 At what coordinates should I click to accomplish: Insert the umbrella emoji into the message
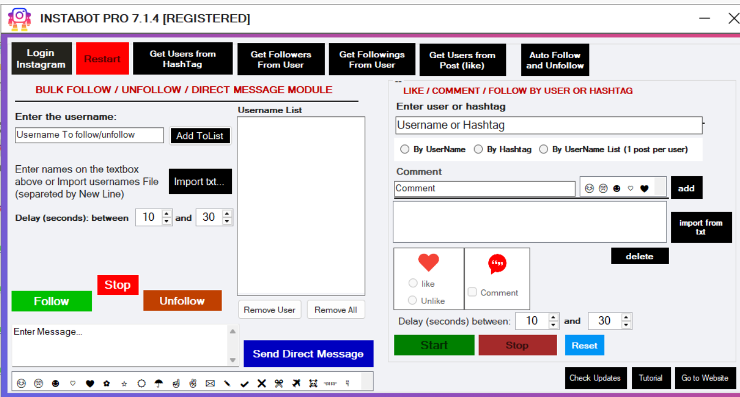pos(159,384)
